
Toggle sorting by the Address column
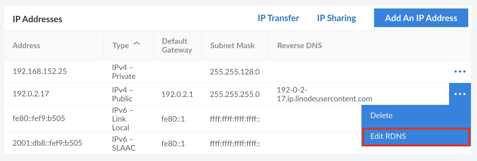(27, 45)
